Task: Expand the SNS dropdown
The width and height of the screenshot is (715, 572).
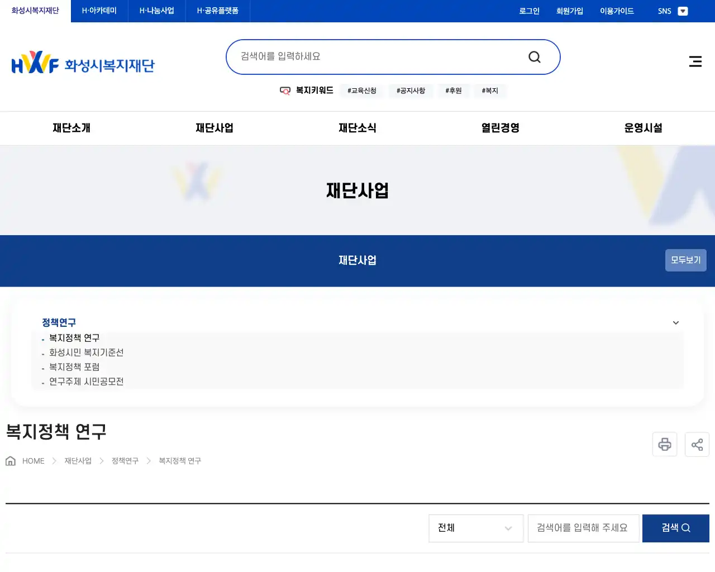Action: [x=683, y=11]
